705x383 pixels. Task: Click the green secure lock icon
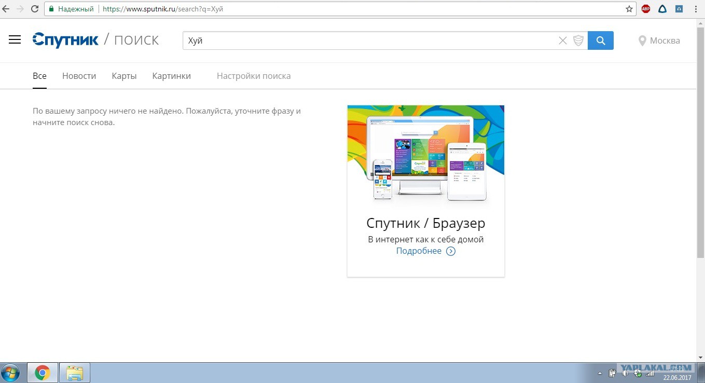tap(51, 9)
